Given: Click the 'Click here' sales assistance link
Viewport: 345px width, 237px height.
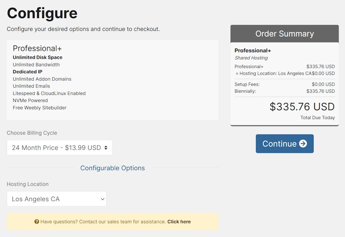Looking at the screenshot, I should pyautogui.click(x=179, y=222).
